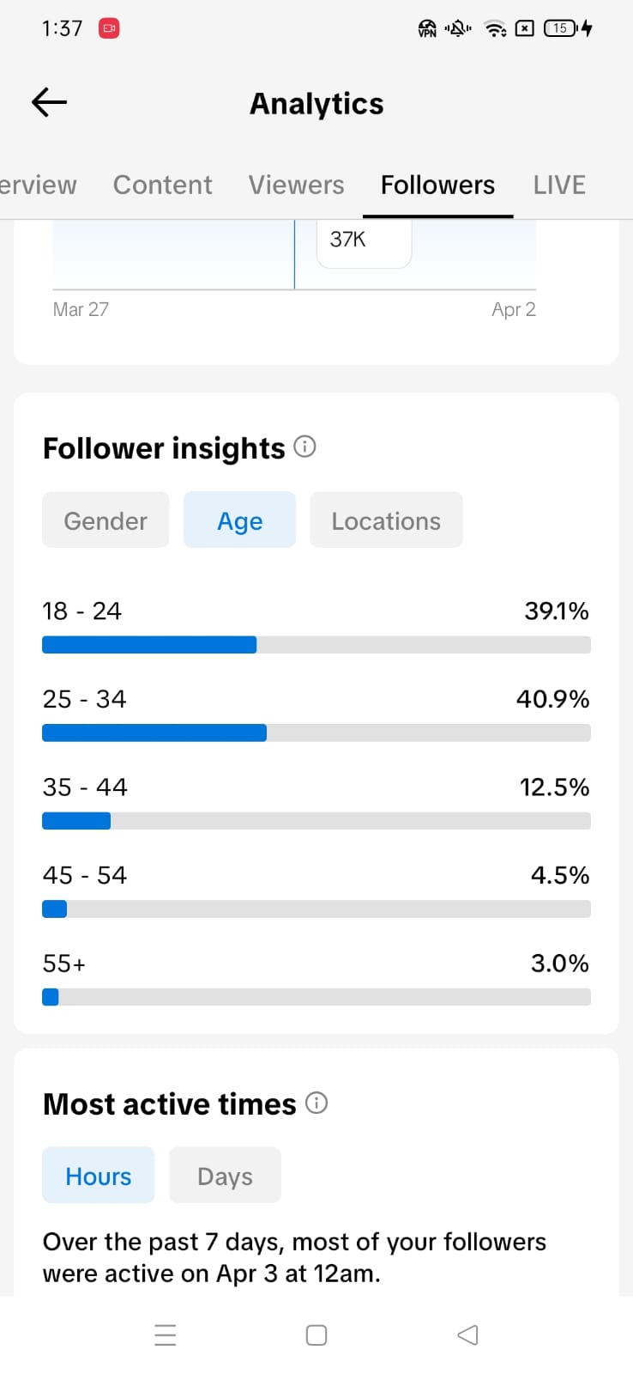
Task: Open the Viewers tab
Action: pyautogui.click(x=296, y=185)
